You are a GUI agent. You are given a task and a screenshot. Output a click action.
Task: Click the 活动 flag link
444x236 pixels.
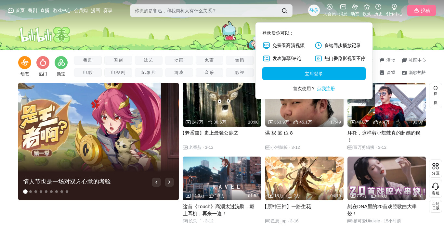coord(387,60)
